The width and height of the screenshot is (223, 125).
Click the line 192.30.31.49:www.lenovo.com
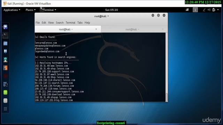[51, 66]
